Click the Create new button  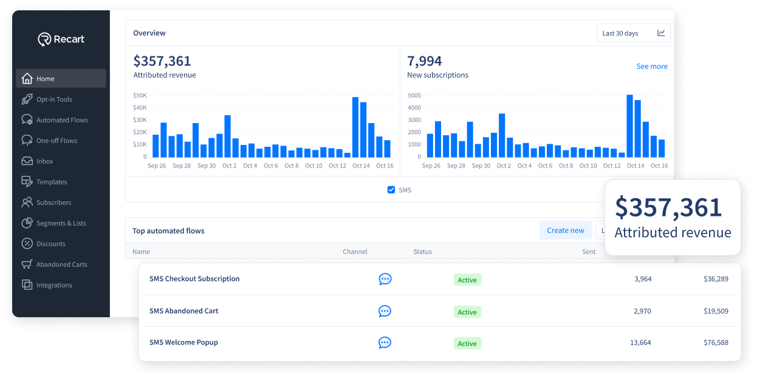(565, 230)
